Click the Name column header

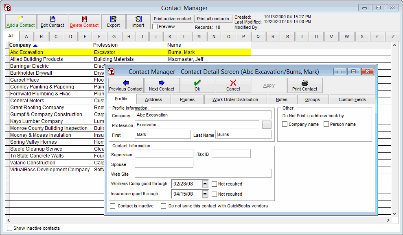coord(209,45)
